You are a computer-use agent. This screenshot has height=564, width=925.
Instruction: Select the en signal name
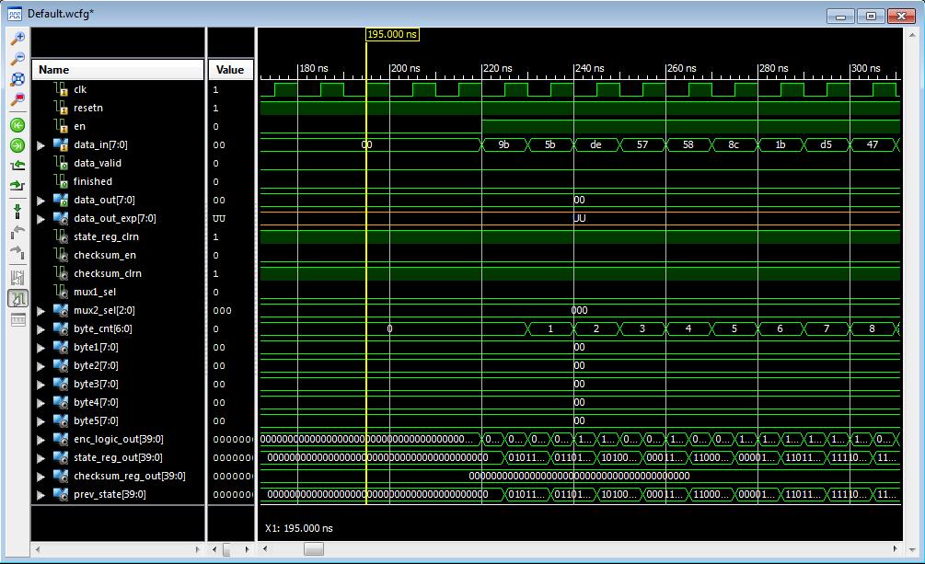(80, 126)
